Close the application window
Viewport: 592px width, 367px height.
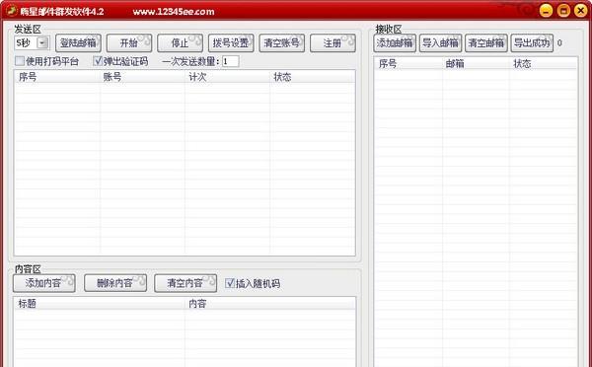581,11
